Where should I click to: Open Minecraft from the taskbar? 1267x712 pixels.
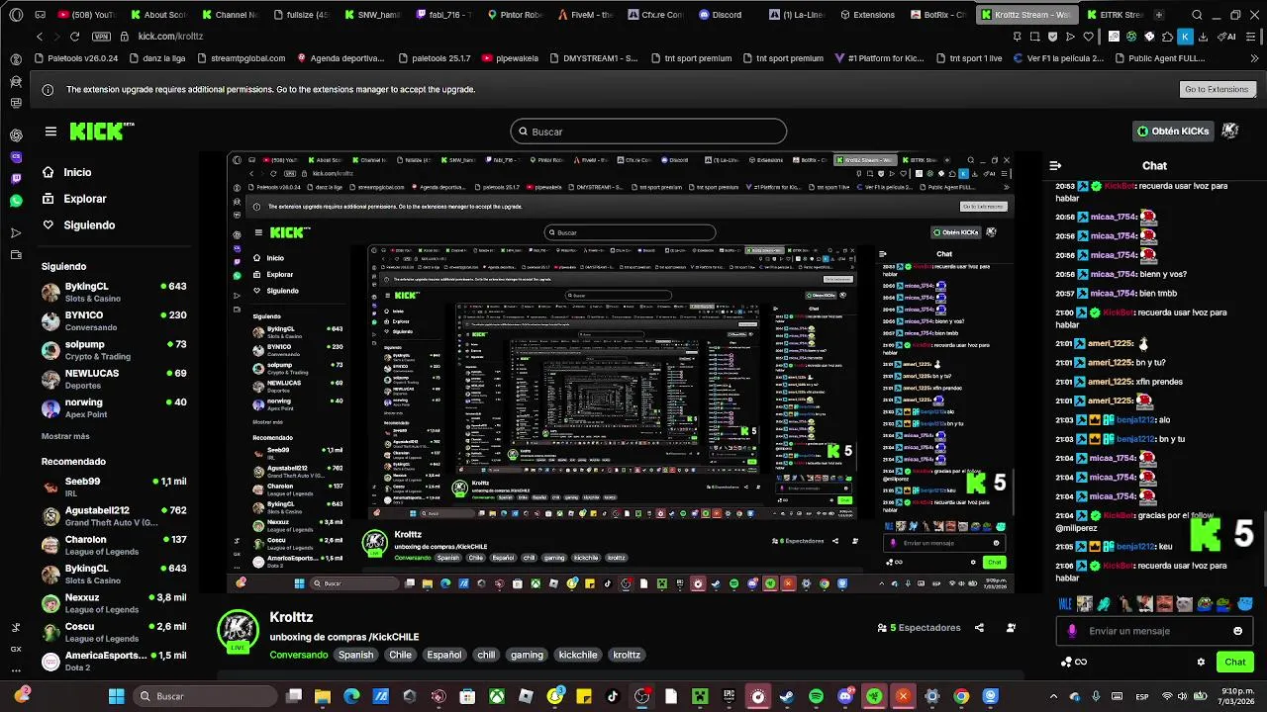(700, 696)
